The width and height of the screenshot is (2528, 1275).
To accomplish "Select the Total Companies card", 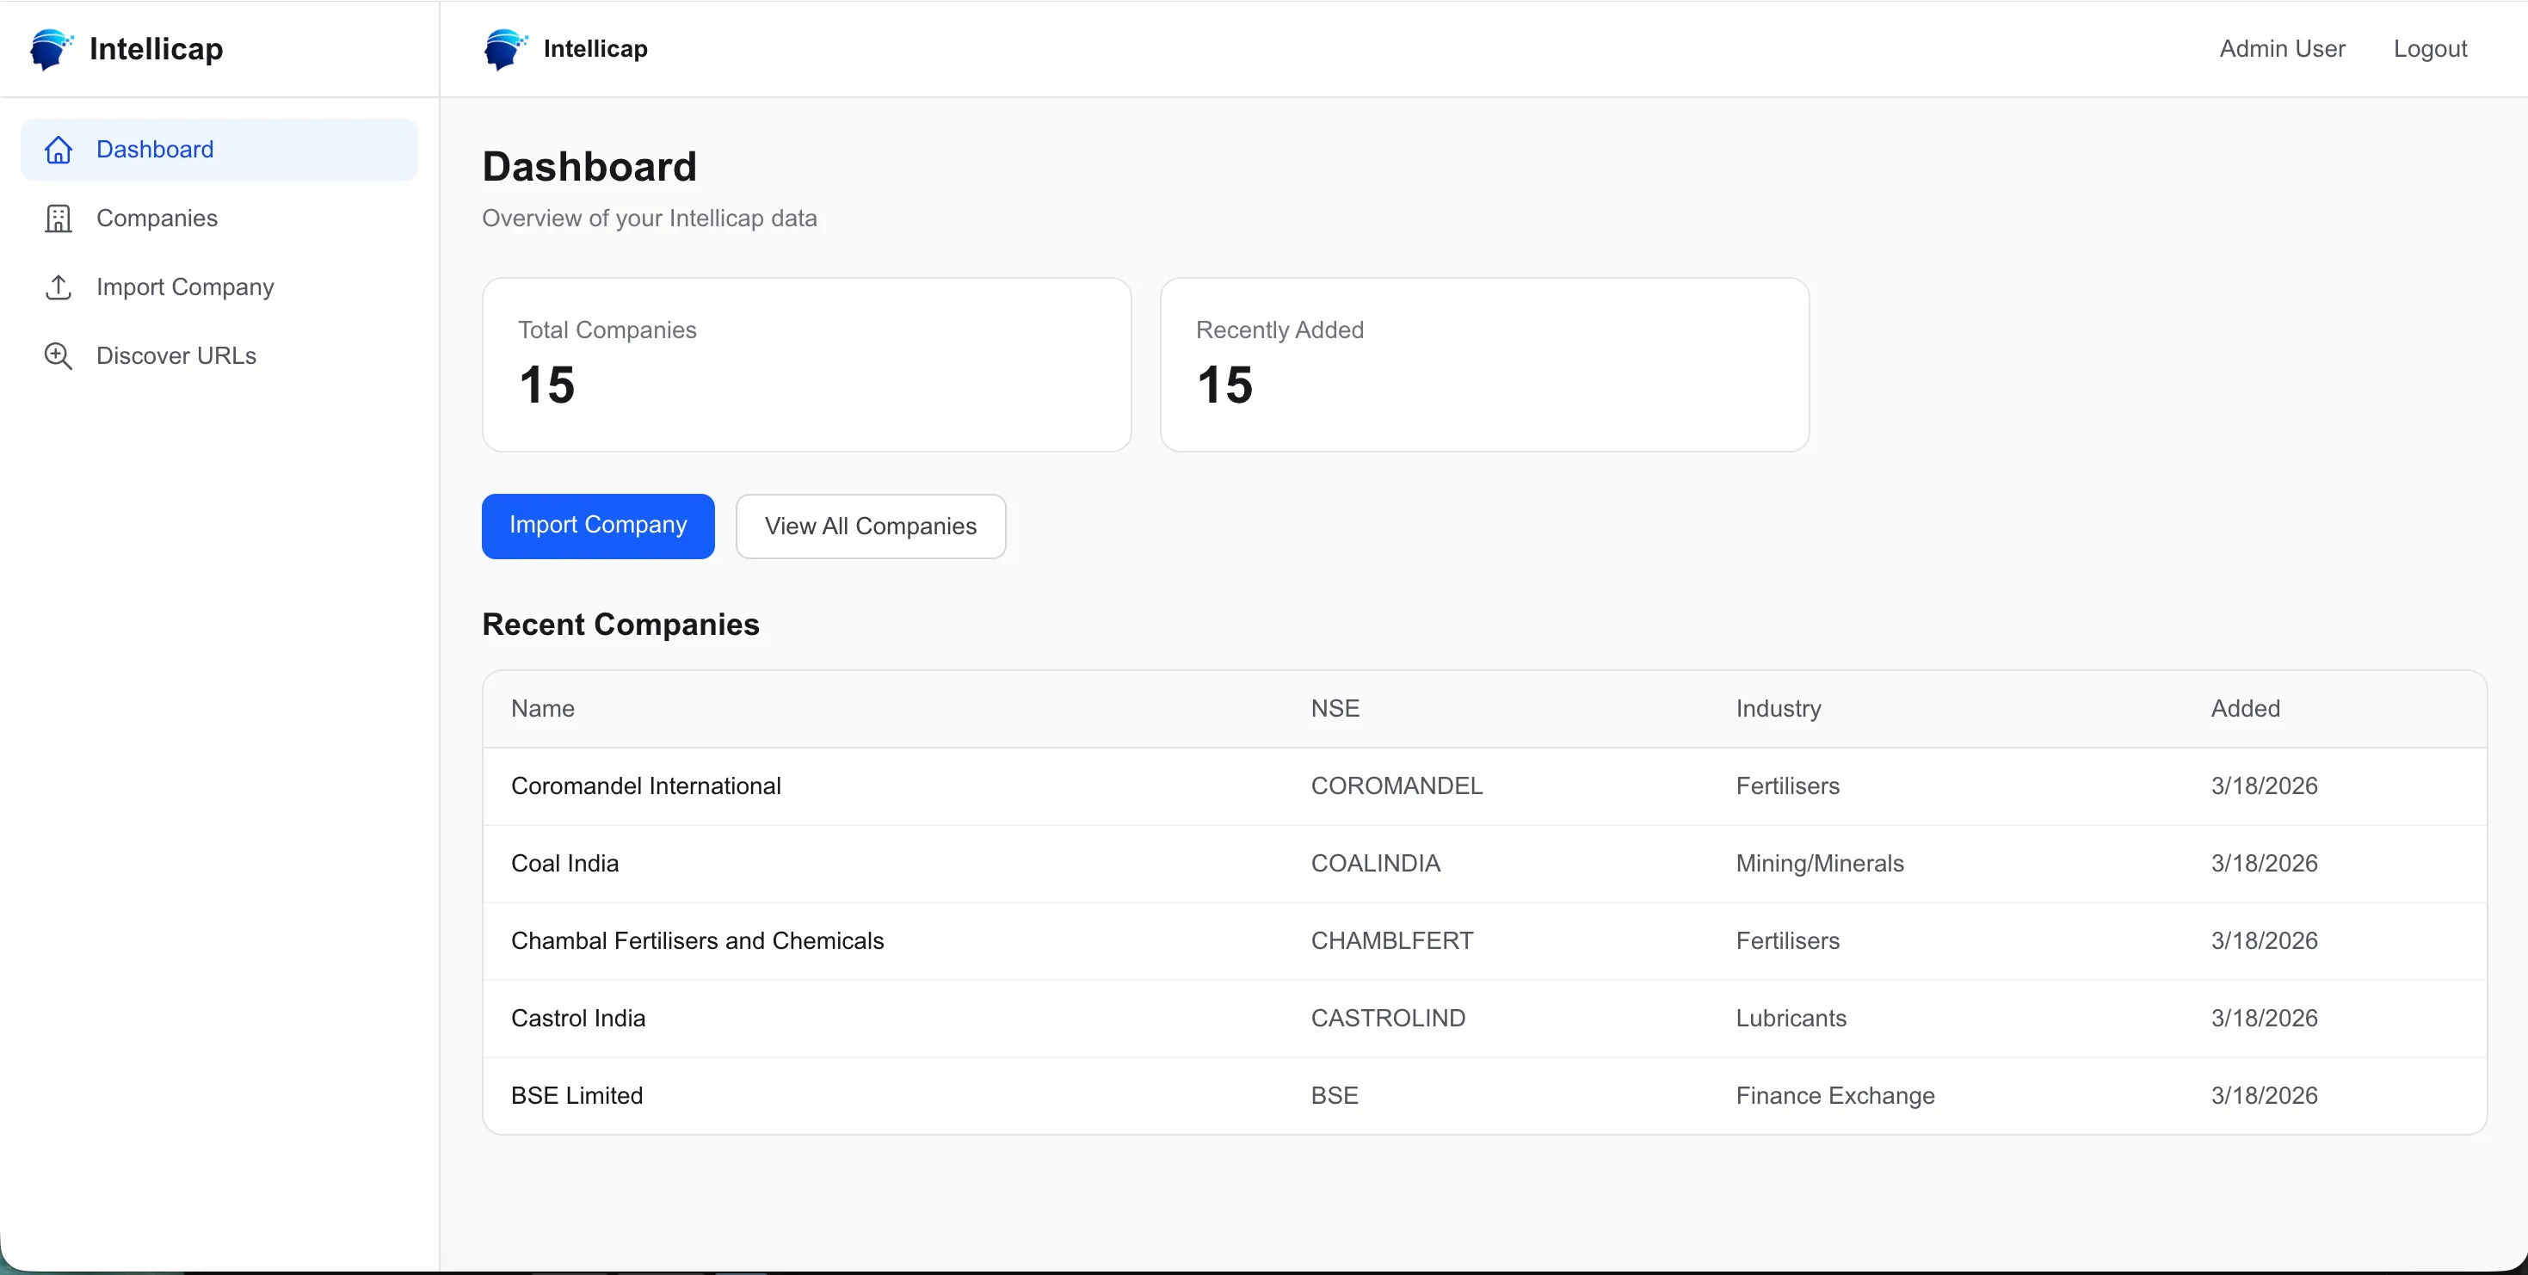I will (x=807, y=364).
